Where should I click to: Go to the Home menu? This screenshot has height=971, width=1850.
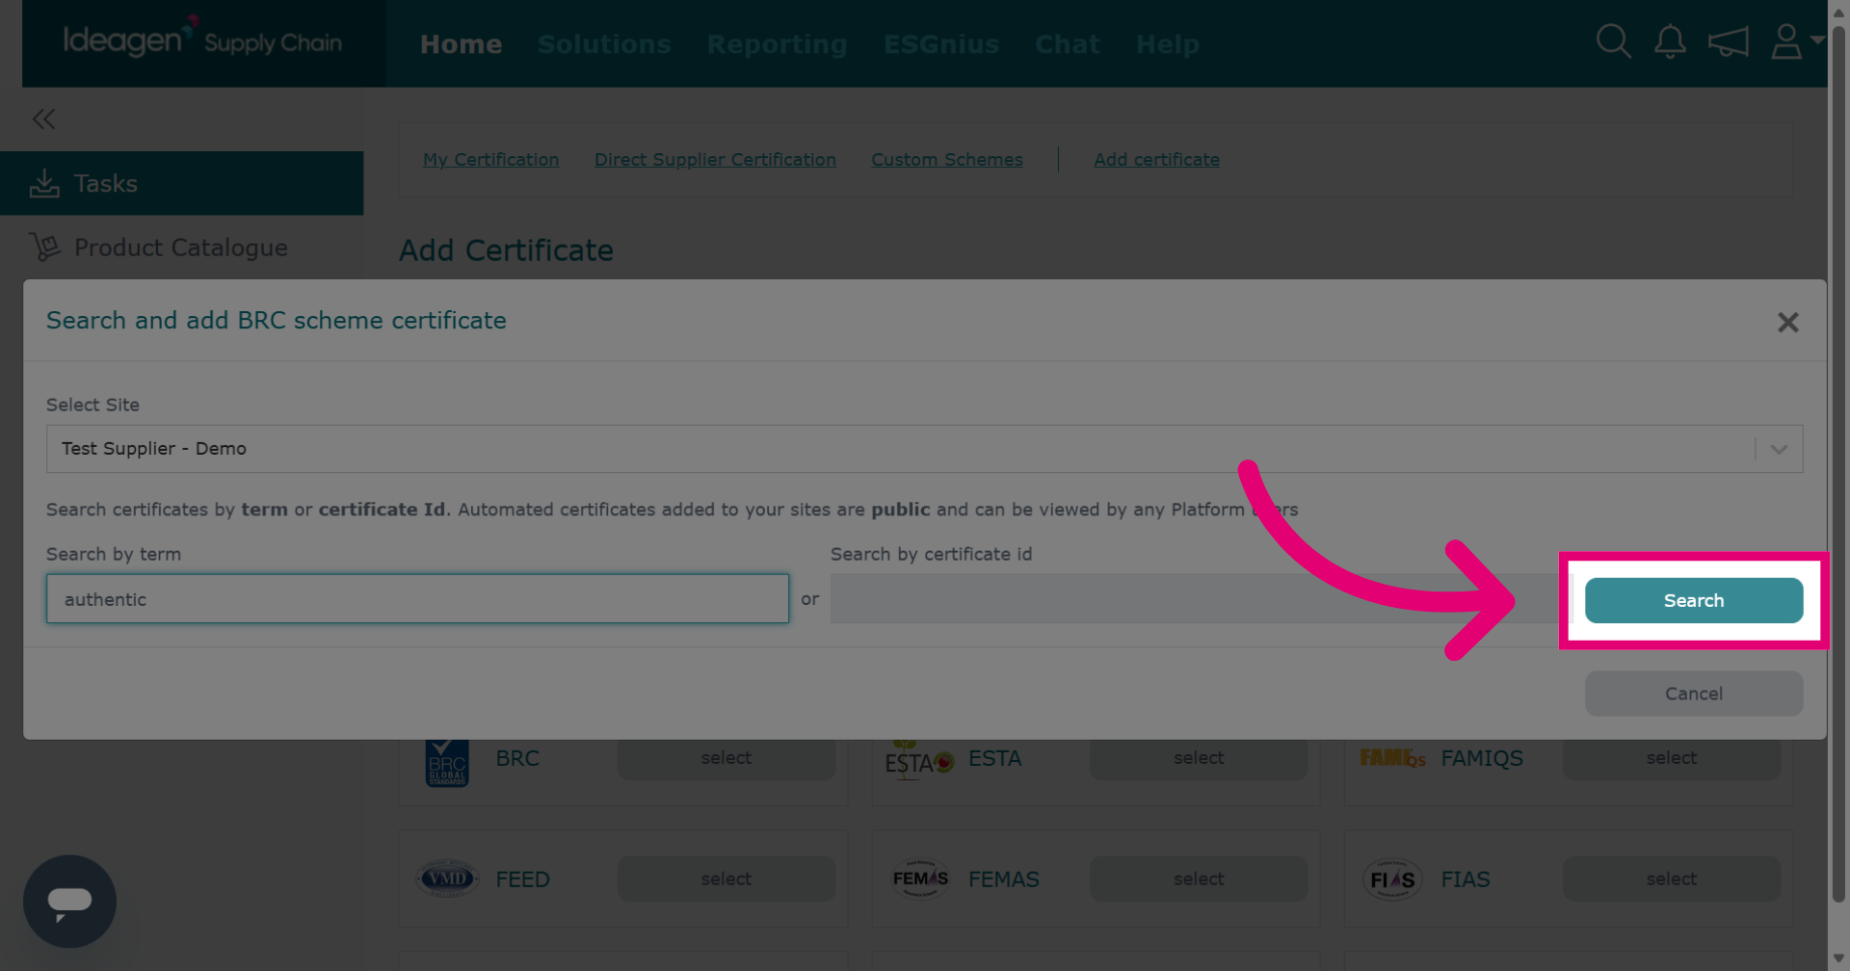(x=461, y=44)
